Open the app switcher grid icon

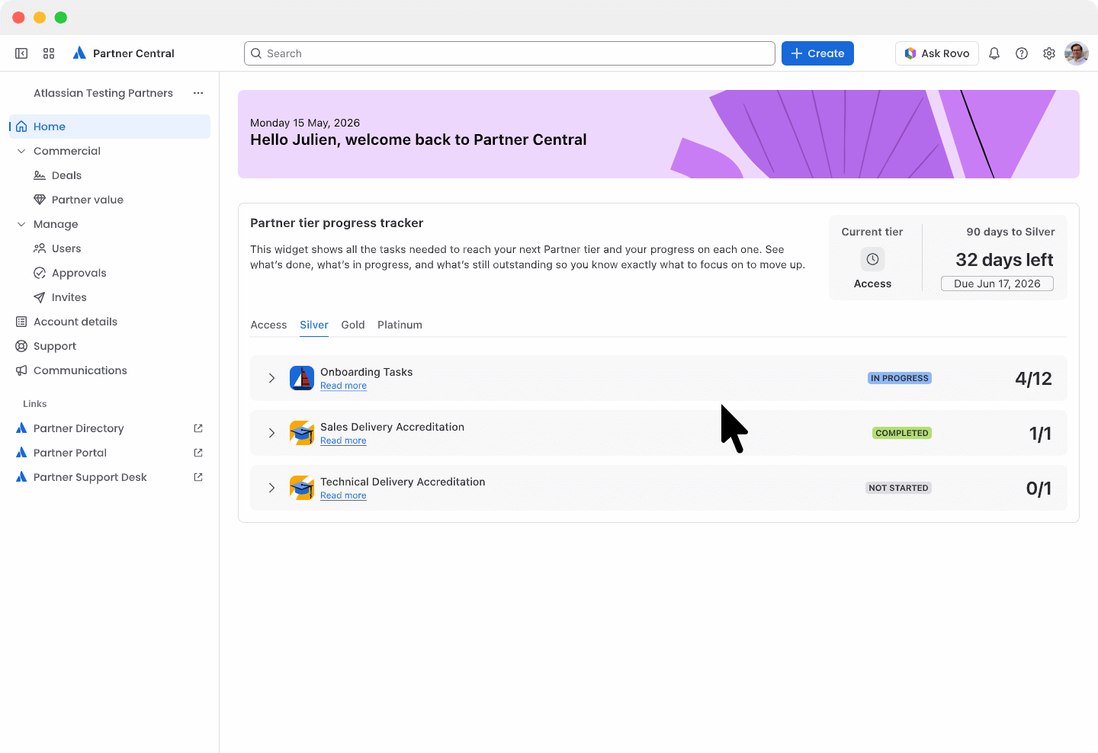pos(49,53)
